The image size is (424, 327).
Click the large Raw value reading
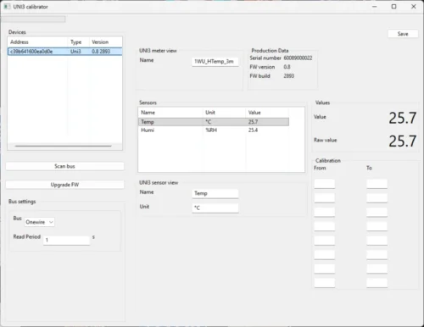402,141
